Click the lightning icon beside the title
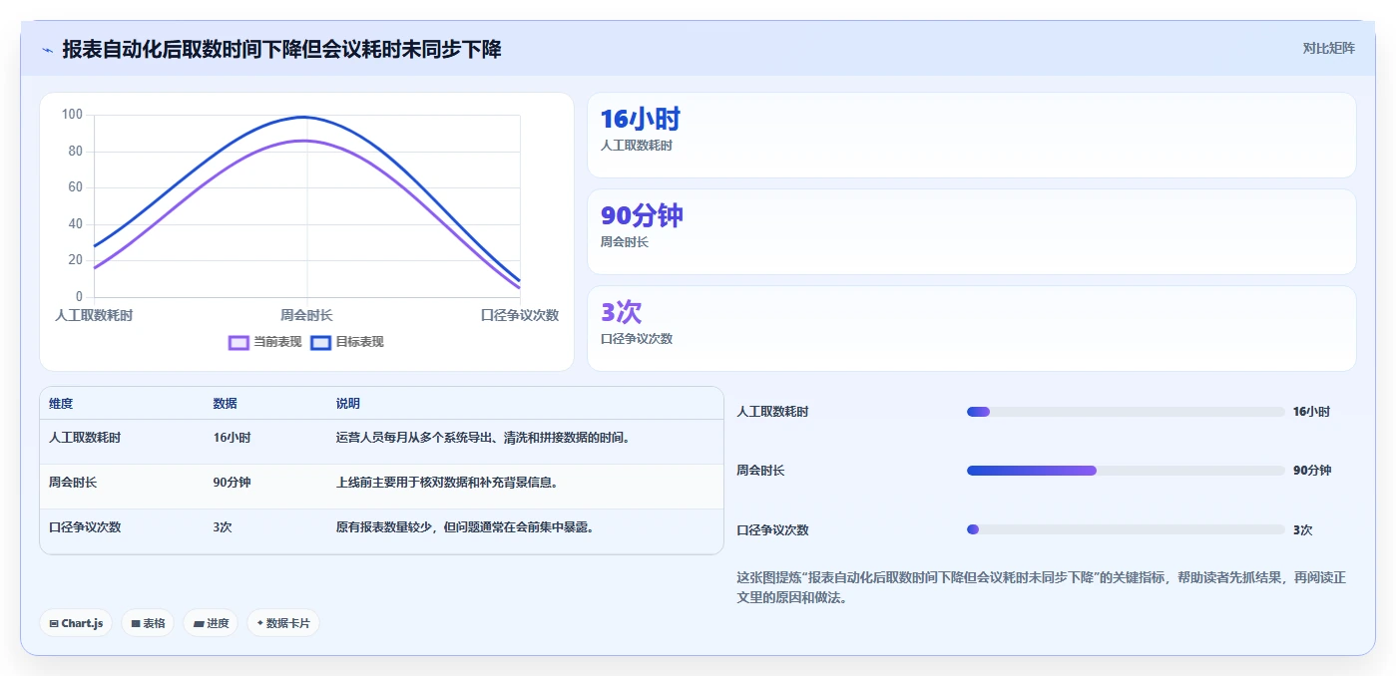This screenshot has height=676, width=1396. (47, 50)
